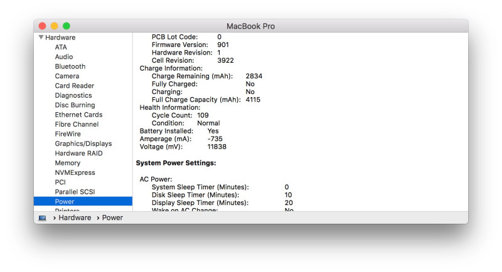Viewport: 502px width, 272px height.
Task: Select Bluetooth in the sidebar
Action: 70,66
